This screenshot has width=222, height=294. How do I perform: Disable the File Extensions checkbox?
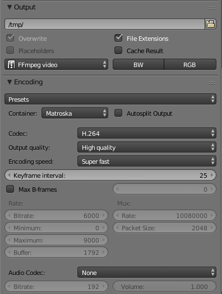coord(118,38)
